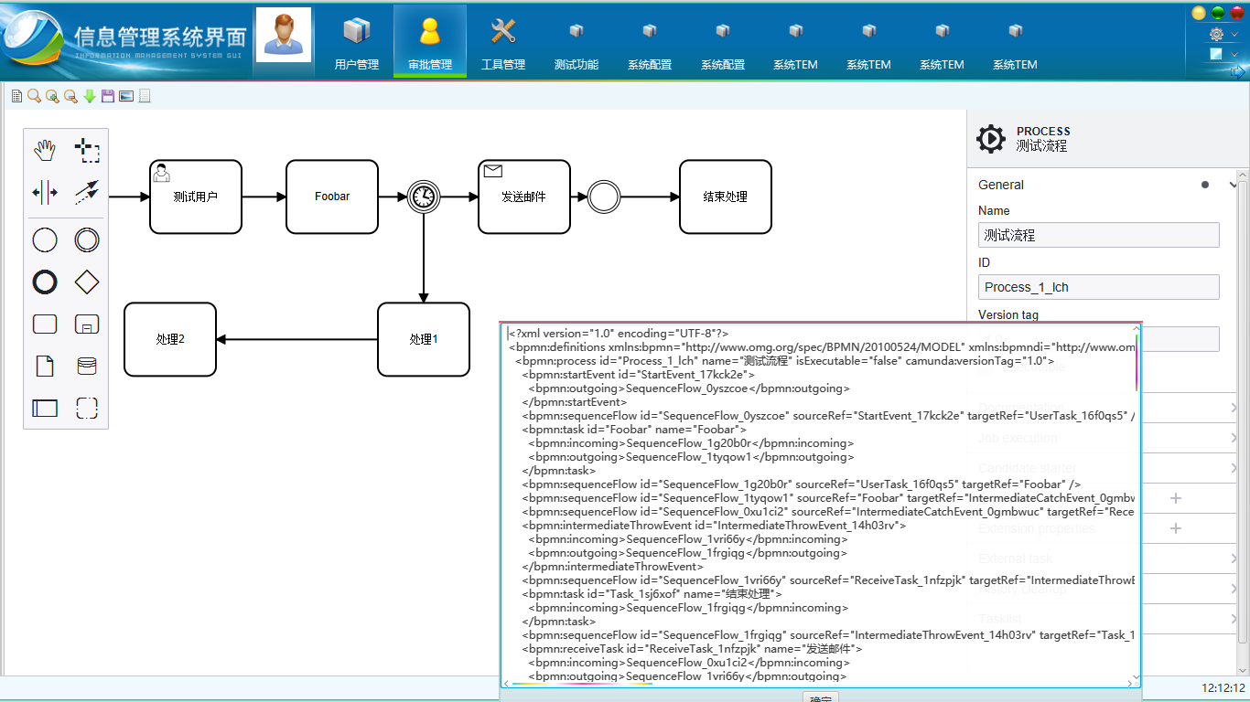The width and height of the screenshot is (1250, 702).
Task: Select the 处理2 task node
Action: tap(170, 339)
